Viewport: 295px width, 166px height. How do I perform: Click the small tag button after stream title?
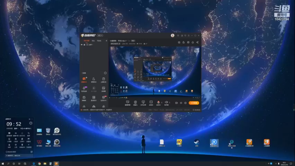133,41
